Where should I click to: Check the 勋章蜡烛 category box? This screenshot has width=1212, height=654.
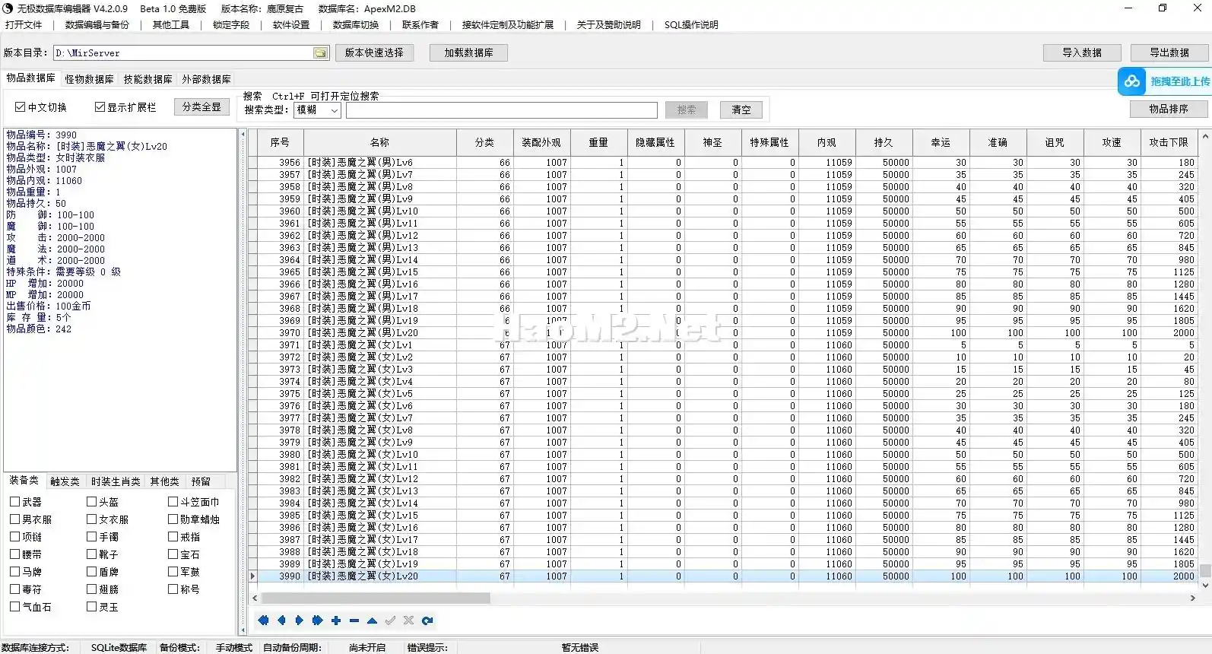coord(173,519)
